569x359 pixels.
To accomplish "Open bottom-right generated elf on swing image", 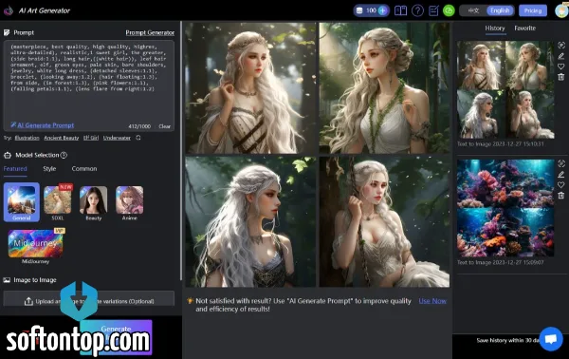I will click(384, 222).
